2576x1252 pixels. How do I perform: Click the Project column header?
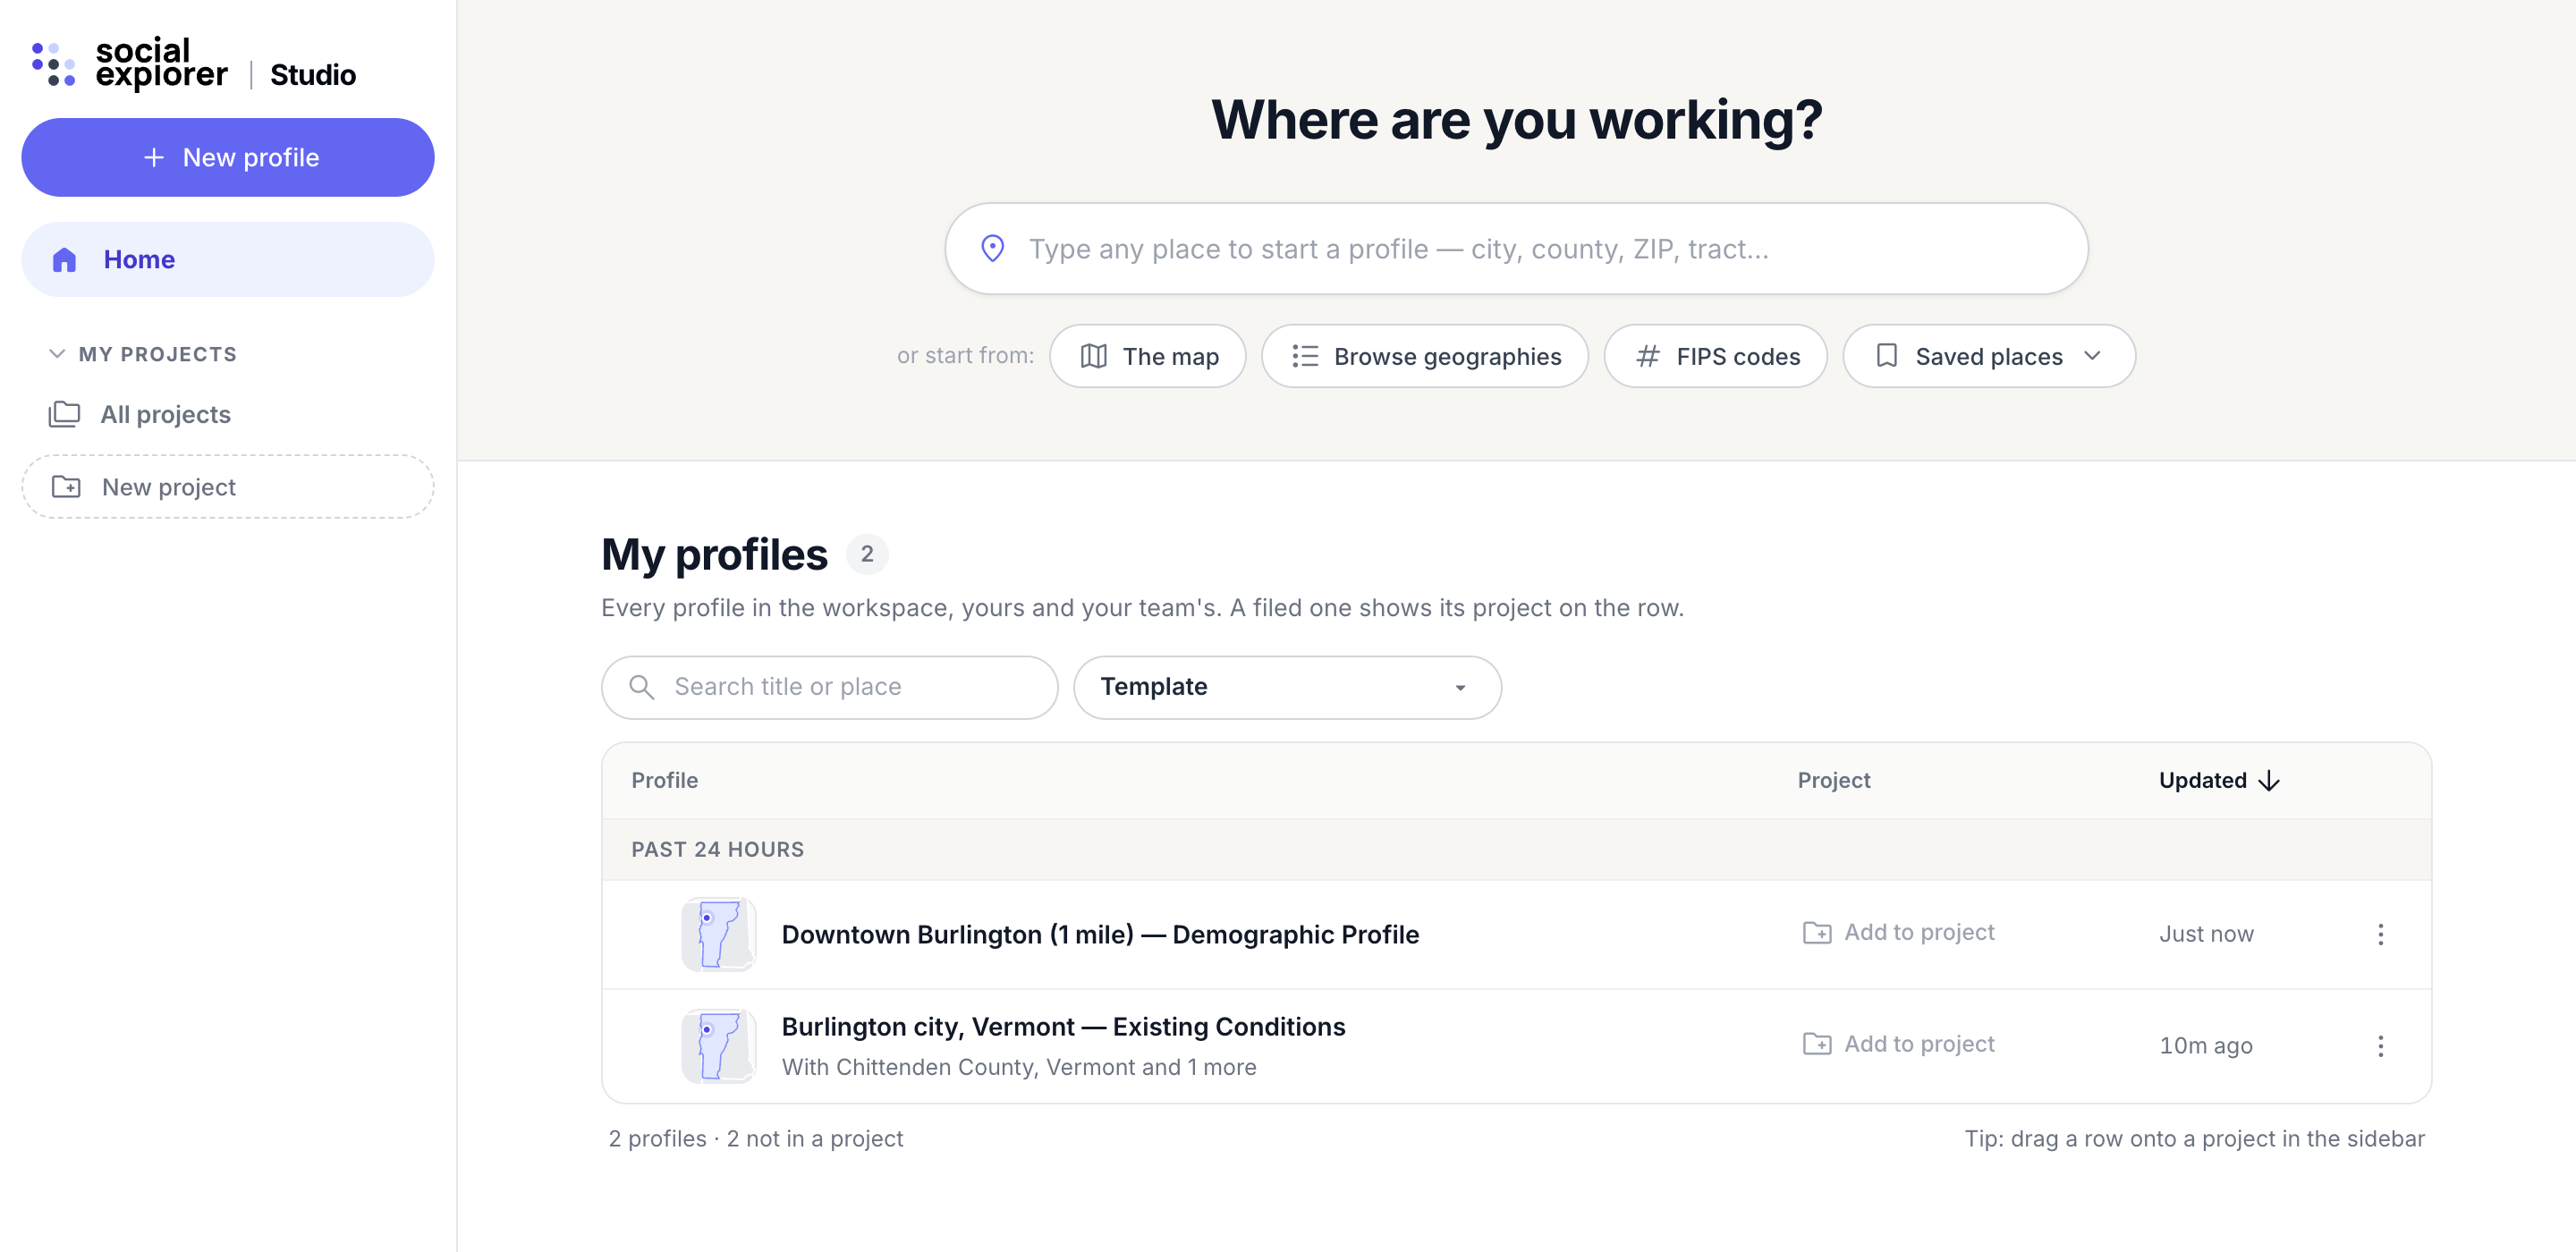tap(1833, 781)
